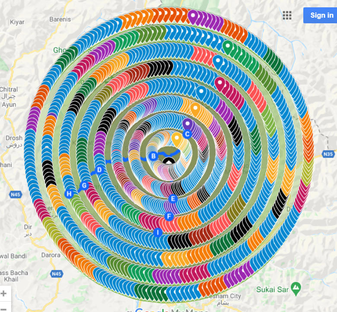The image size is (337, 312).
Task: Click the Barenis place label
Action: point(60,19)
